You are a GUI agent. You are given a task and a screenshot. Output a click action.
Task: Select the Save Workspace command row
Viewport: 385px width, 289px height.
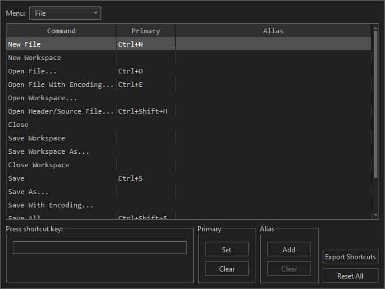pos(189,138)
